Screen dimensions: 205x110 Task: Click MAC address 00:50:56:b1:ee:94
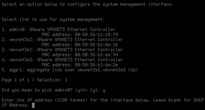96,55
